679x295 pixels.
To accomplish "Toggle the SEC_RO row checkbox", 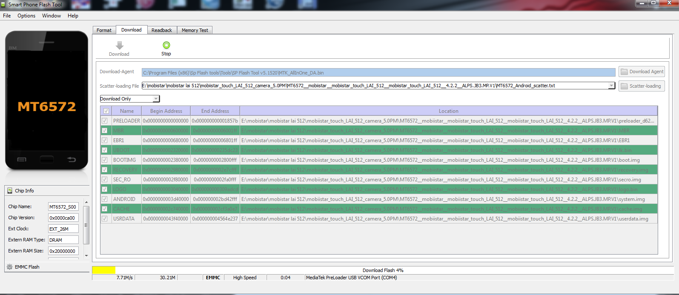I will coord(105,180).
